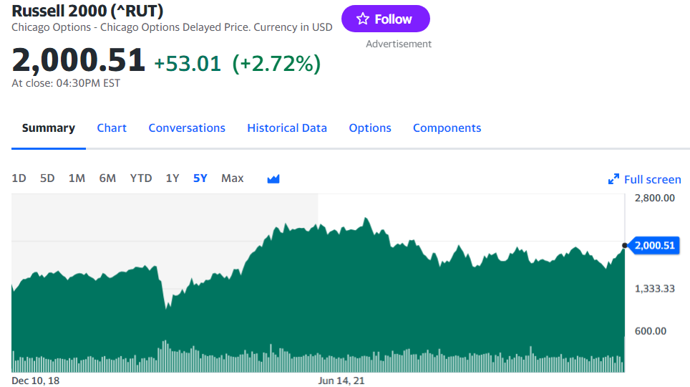Switch to the Conversations tab
690x387 pixels.
coord(187,128)
